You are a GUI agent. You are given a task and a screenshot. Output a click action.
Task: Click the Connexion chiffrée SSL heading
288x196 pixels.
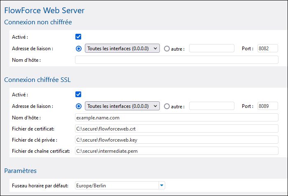37,80
